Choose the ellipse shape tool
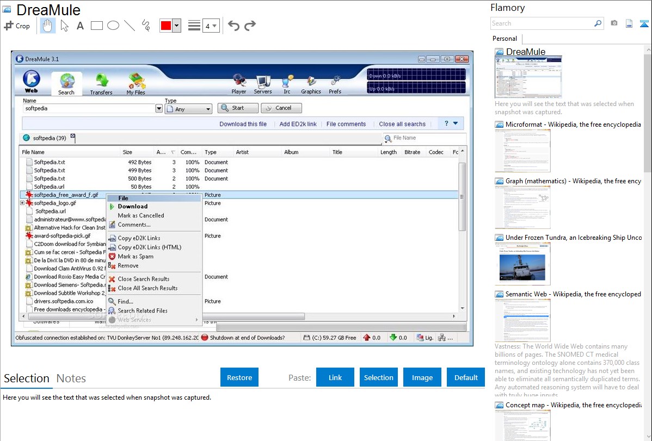The width and height of the screenshot is (652, 441). tap(113, 26)
